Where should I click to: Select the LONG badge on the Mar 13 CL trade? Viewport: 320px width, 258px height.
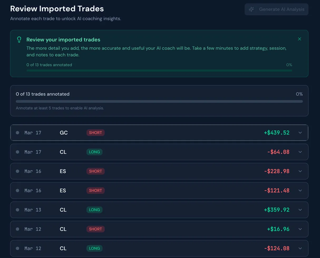click(x=94, y=210)
